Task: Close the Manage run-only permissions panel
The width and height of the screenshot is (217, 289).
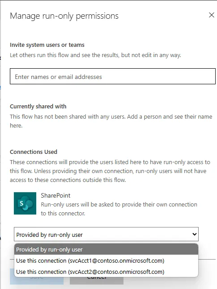Action: coord(212,15)
